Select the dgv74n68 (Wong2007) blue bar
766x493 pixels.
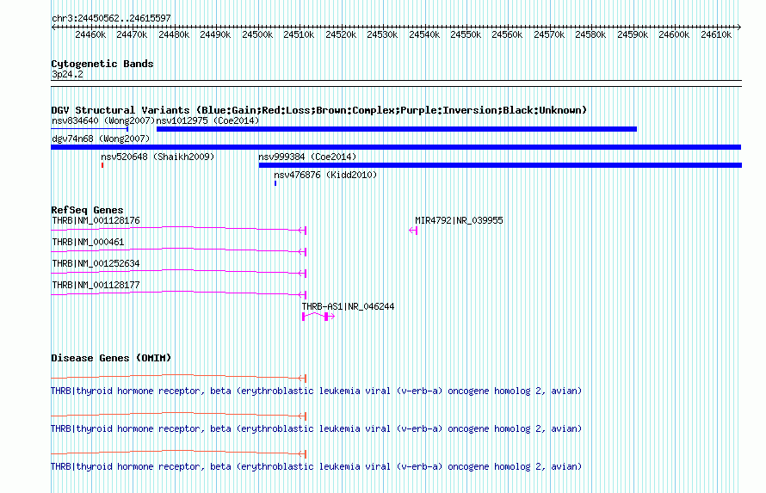[396, 147]
